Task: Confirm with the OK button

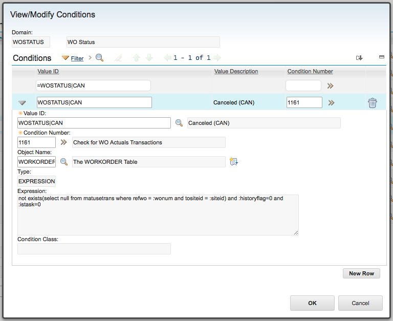Action: tap(312, 303)
